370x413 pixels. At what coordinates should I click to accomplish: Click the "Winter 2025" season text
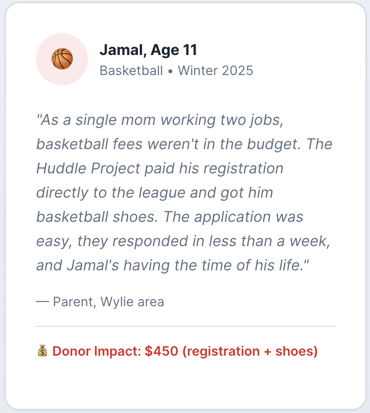215,71
